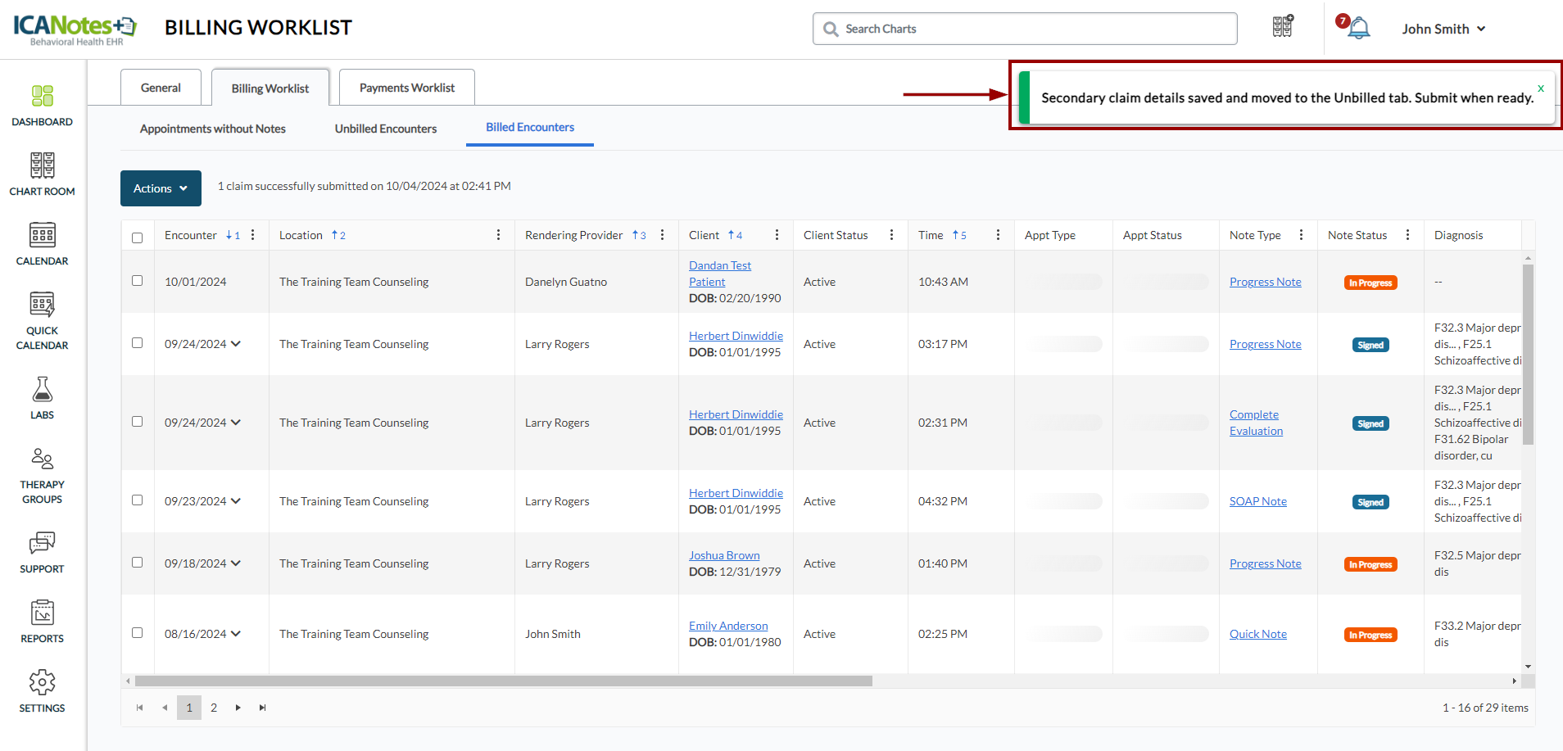The width and height of the screenshot is (1563, 751).
Task: Open the Actions dropdown button
Action: (161, 188)
